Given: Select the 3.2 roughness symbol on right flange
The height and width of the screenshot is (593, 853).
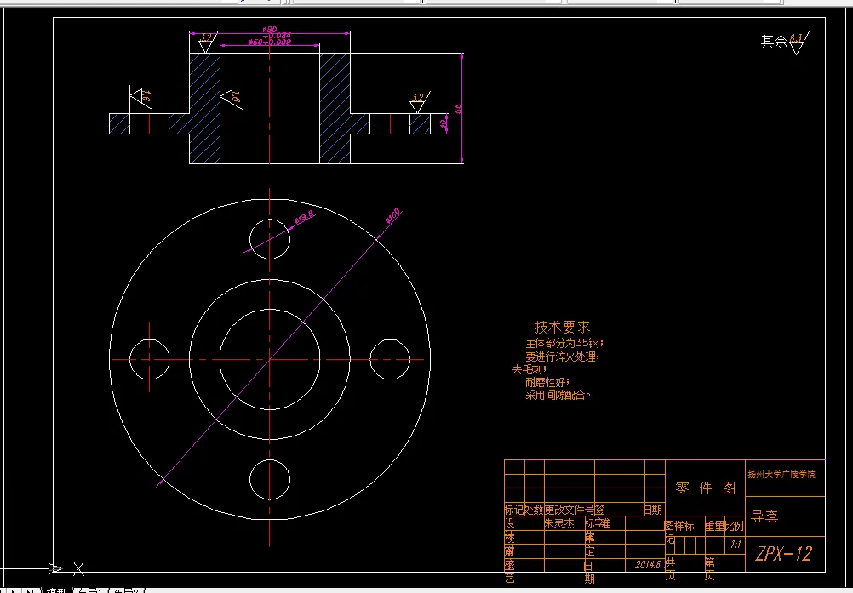Looking at the screenshot, I should click(419, 102).
